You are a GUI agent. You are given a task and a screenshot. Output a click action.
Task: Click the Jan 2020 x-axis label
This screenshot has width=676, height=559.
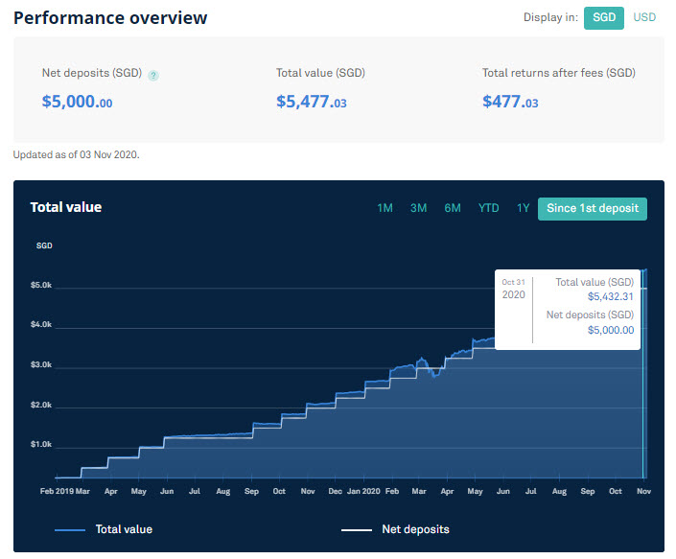click(x=363, y=491)
